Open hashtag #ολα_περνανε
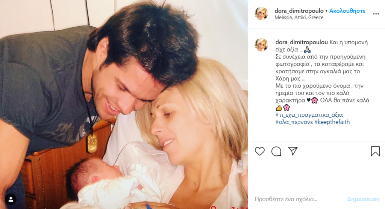The image size is (385, 209). [294, 122]
